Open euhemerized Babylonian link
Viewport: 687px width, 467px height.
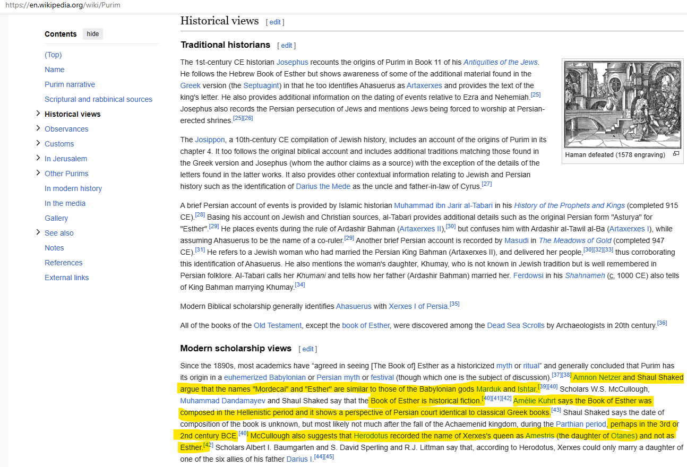265,377
